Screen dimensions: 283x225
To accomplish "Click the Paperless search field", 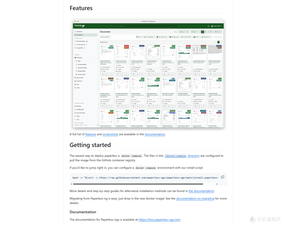I will click(x=148, y=26).
